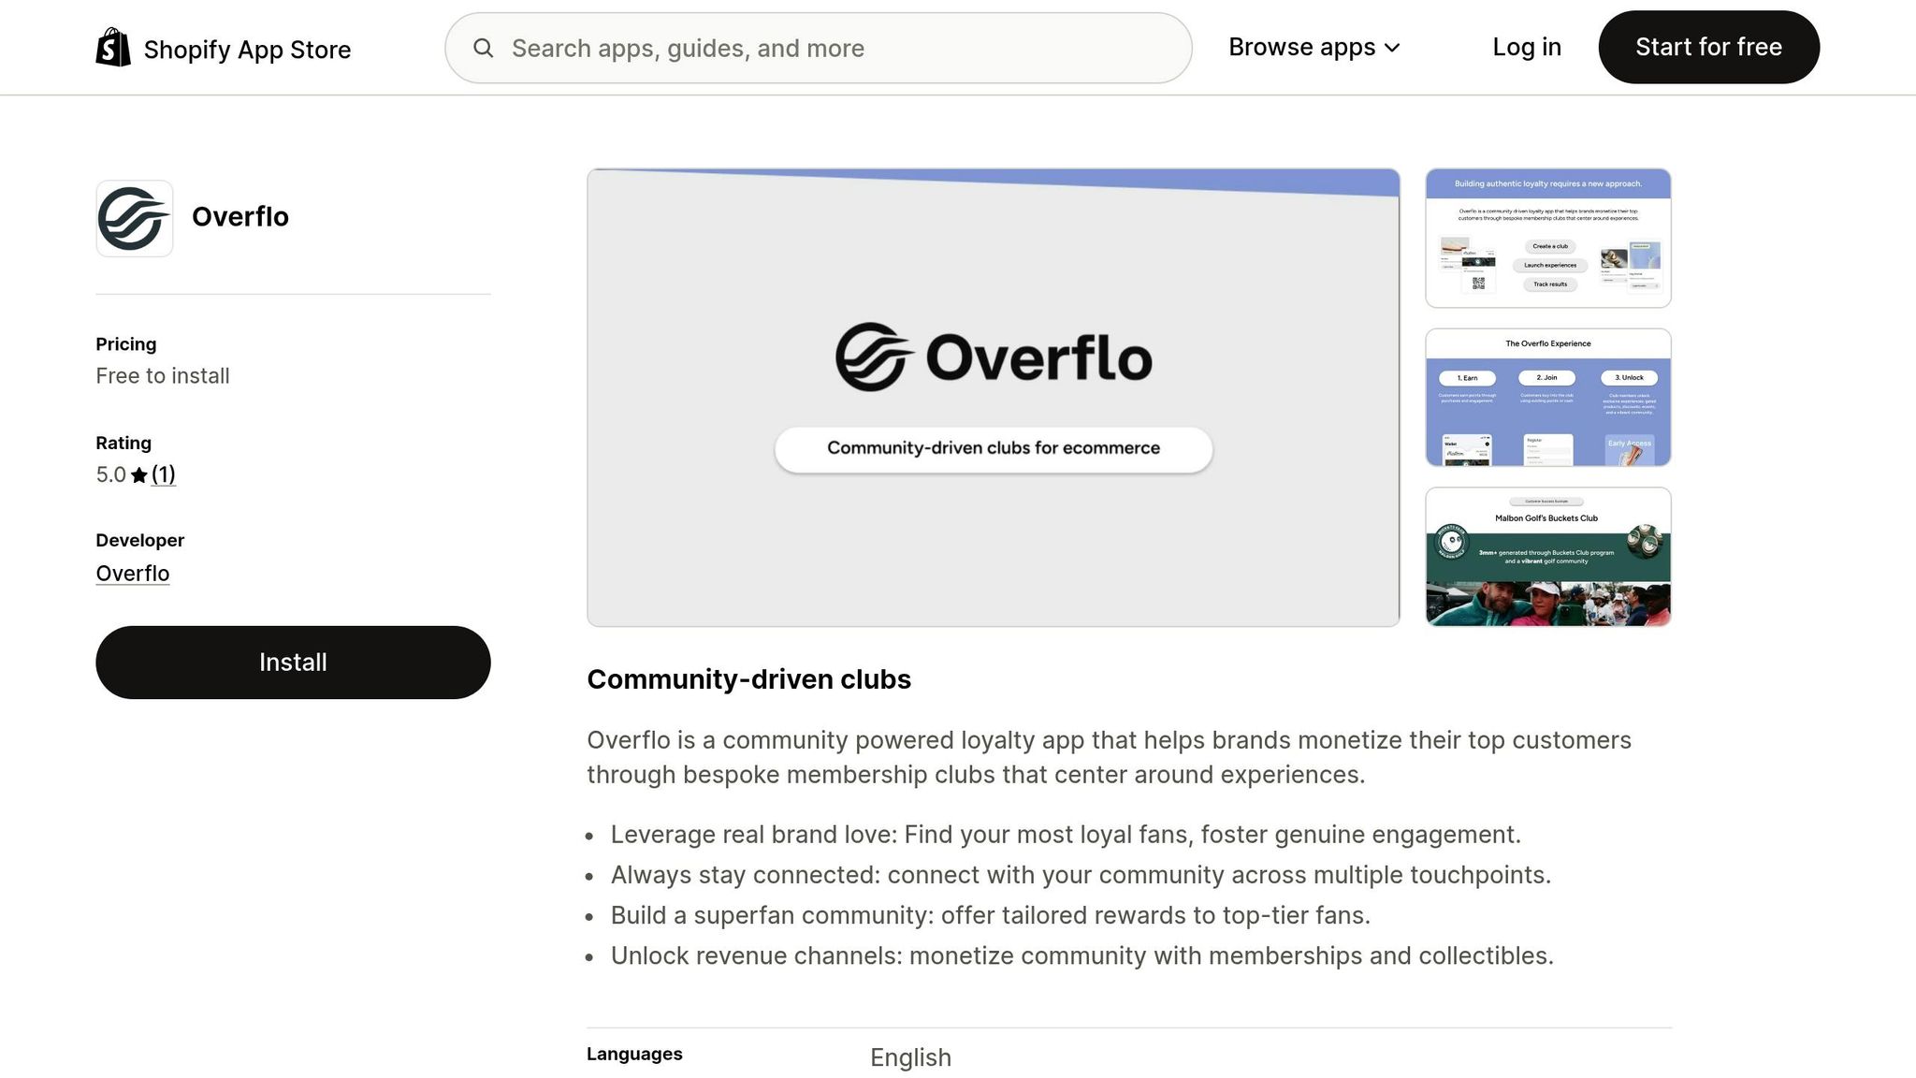Image resolution: width=1916 pixels, height=1078 pixels.
Task: Click the Developer label
Action: 140,541
